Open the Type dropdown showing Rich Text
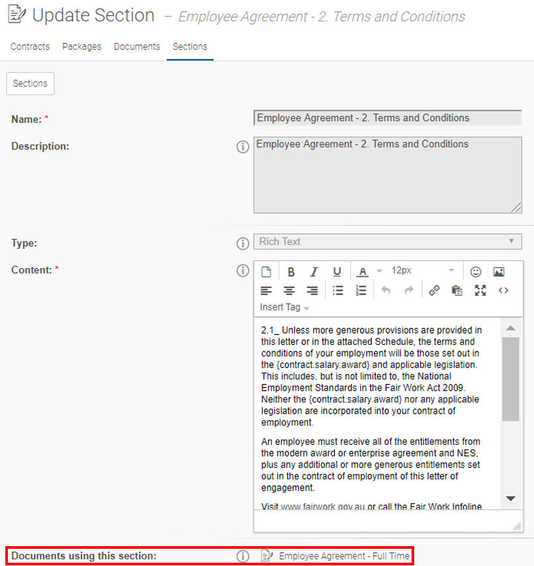The image size is (534, 566). (x=388, y=241)
